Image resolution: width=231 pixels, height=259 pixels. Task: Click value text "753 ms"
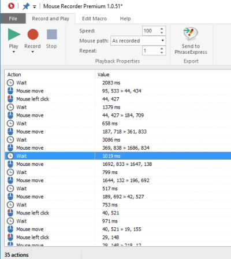pyautogui.click(x=110, y=205)
